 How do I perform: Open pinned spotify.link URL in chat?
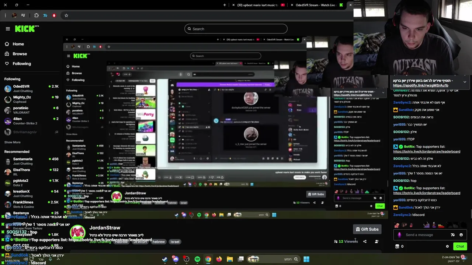(421, 85)
